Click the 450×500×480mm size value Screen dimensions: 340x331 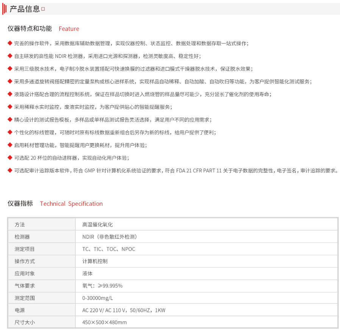tap(104, 322)
